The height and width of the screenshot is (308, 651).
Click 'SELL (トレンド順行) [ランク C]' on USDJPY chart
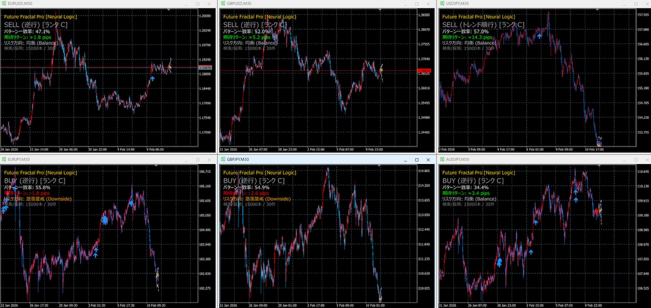click(x=483, y=25)
